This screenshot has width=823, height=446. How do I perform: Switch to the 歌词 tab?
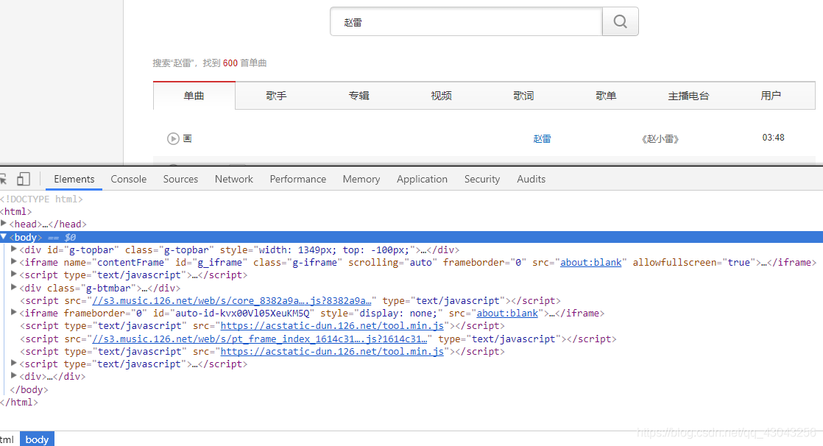[x=524, y=96]
